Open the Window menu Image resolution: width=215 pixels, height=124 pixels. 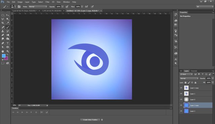(67, 2)
